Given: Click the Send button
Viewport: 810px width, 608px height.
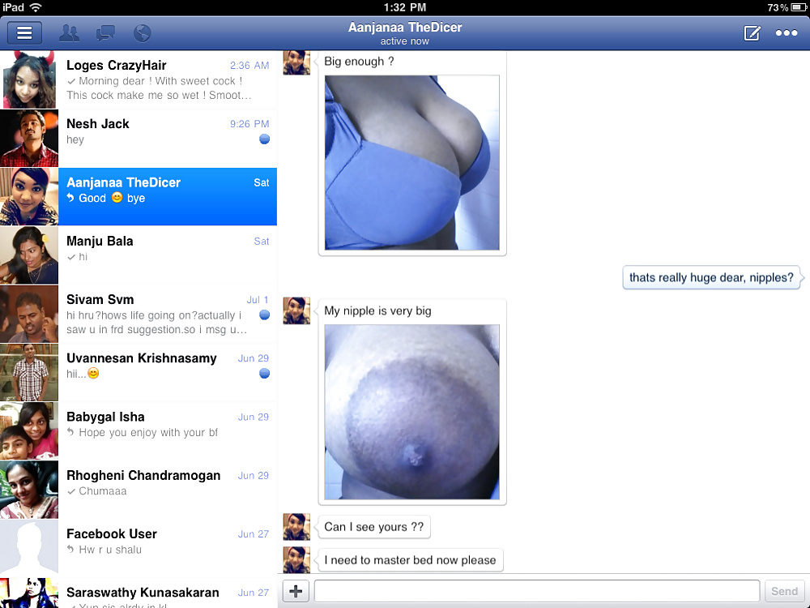Looking at the screenshot, I should coord(784,591).
